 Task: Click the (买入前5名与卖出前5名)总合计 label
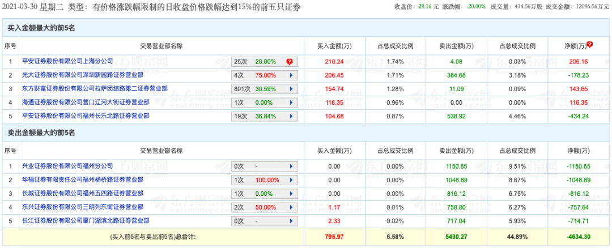pyautogui.click(x=152, y=236)
